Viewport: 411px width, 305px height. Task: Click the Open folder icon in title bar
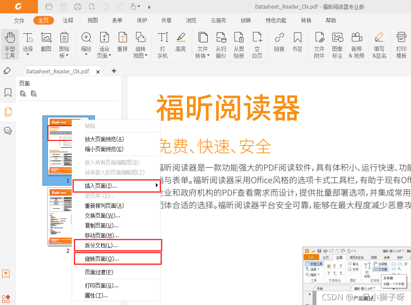click(x=49, y=6)
